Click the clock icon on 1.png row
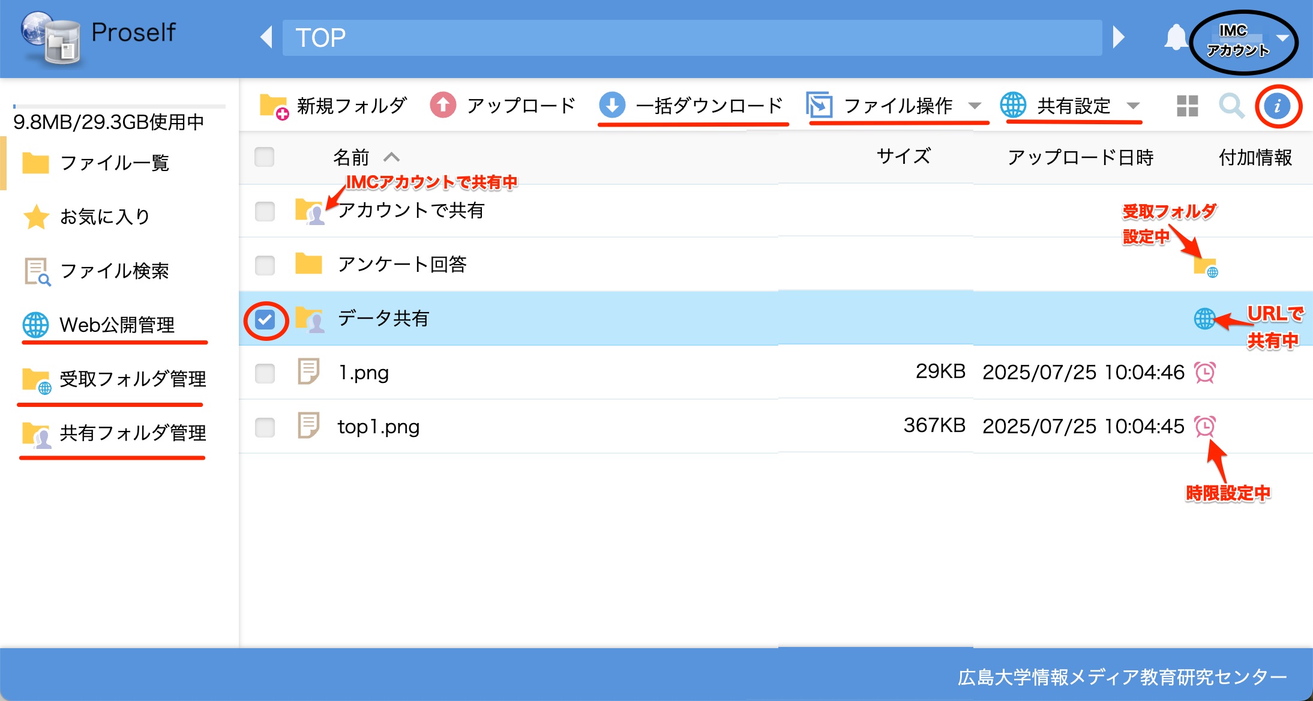Viewport: 1313px width, 701px height. (1204, 373)
